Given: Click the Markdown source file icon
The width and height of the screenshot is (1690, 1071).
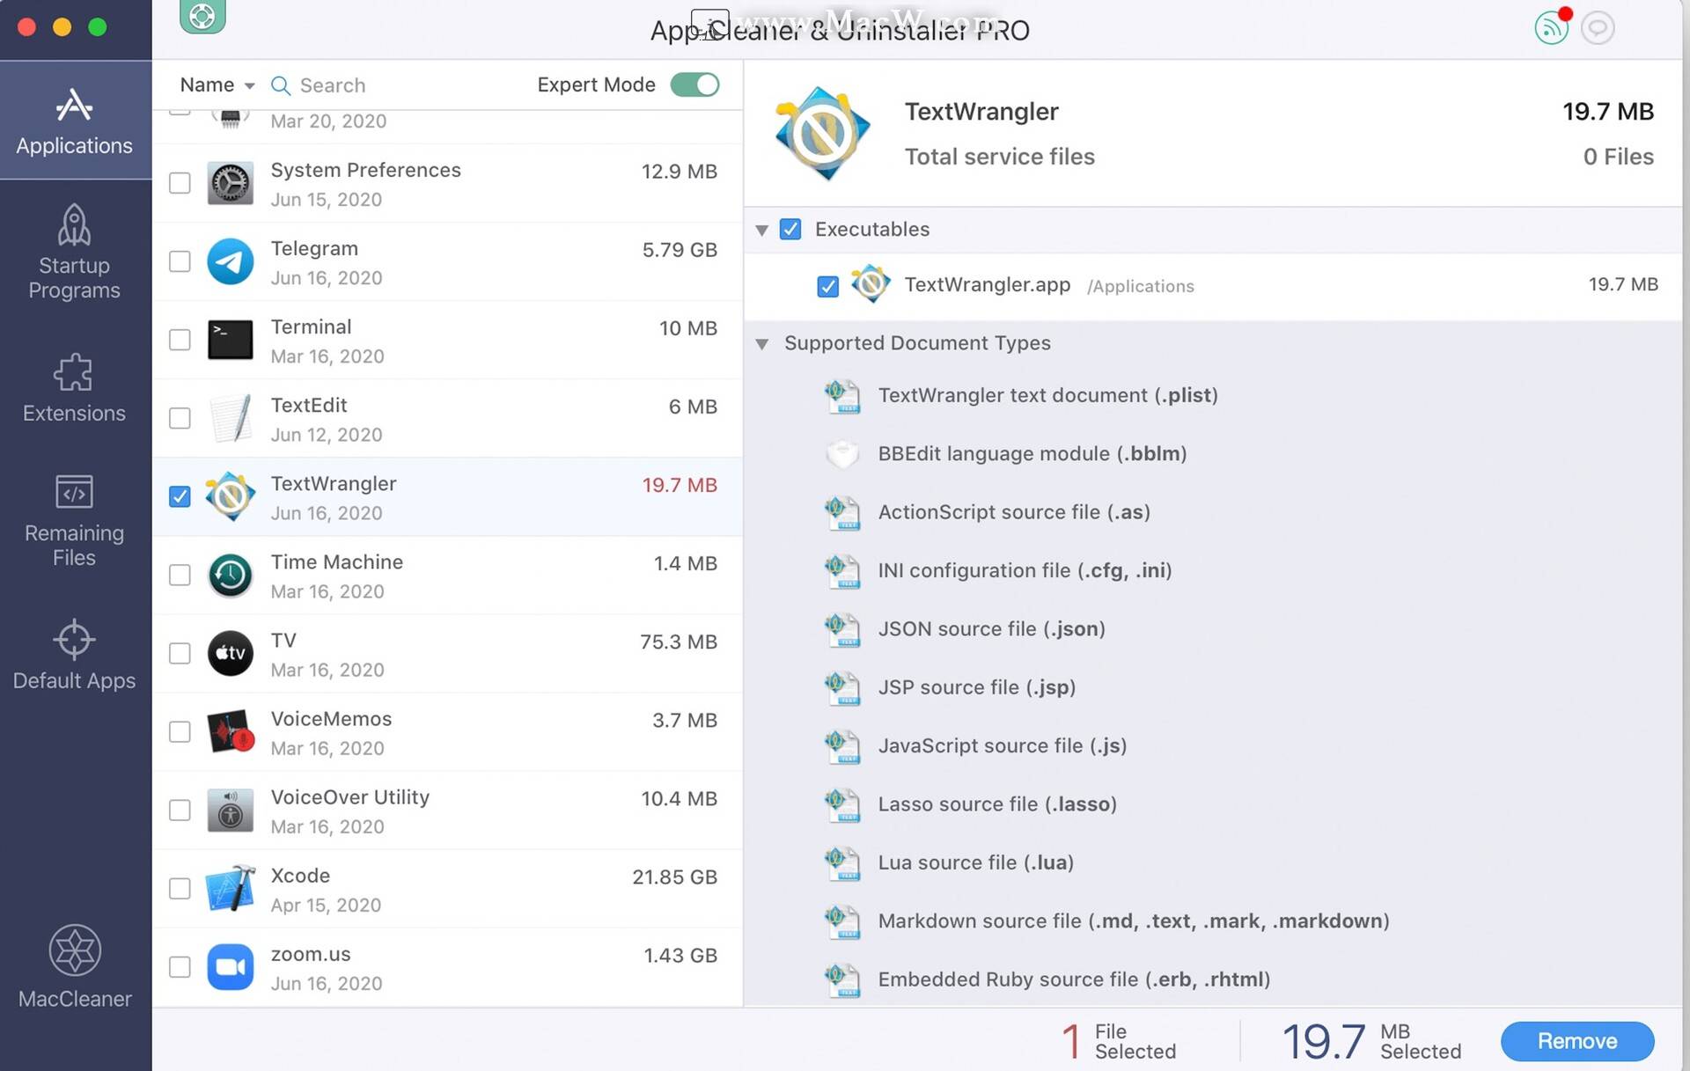Looking at the screenshot, I should [841, 921].
